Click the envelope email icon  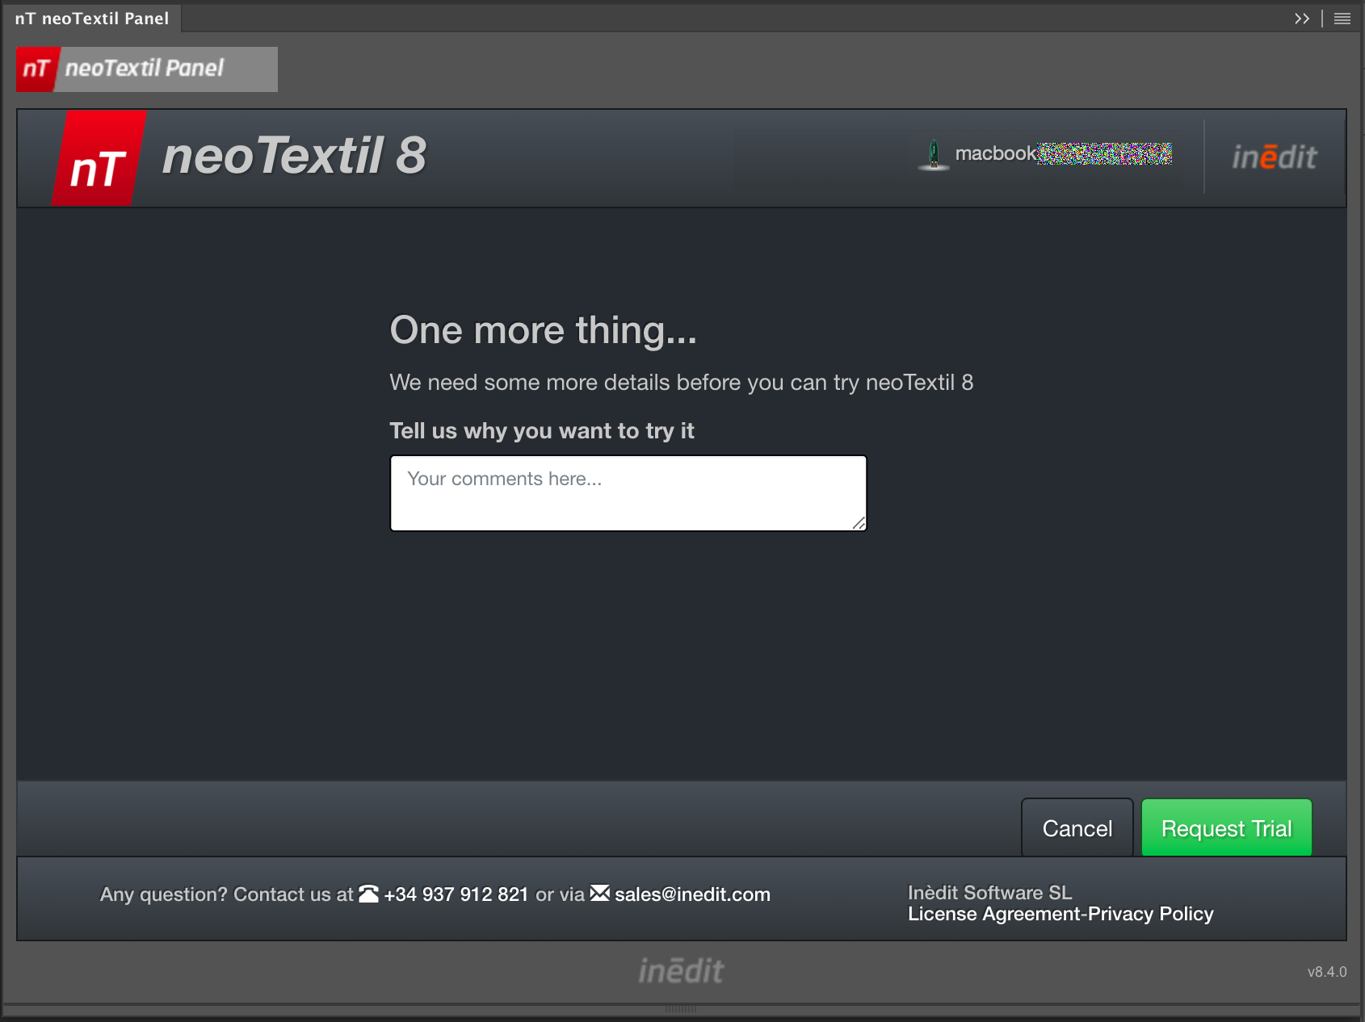point(599,893)
